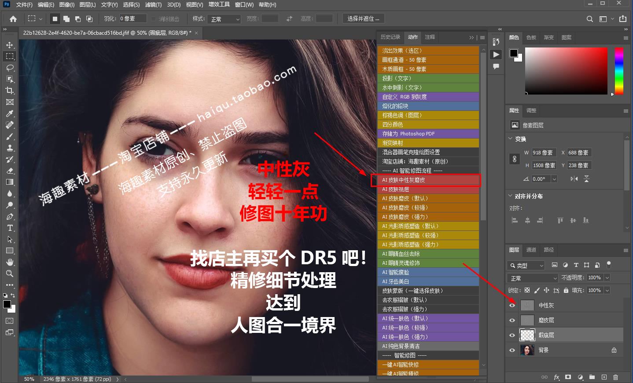
Task: Click the 选择并遮住 button
Action: 363,18
